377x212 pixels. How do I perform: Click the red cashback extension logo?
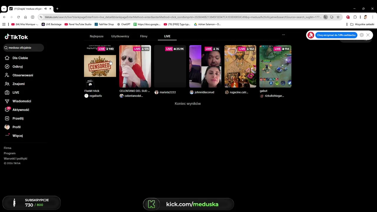tap(311, 35)
